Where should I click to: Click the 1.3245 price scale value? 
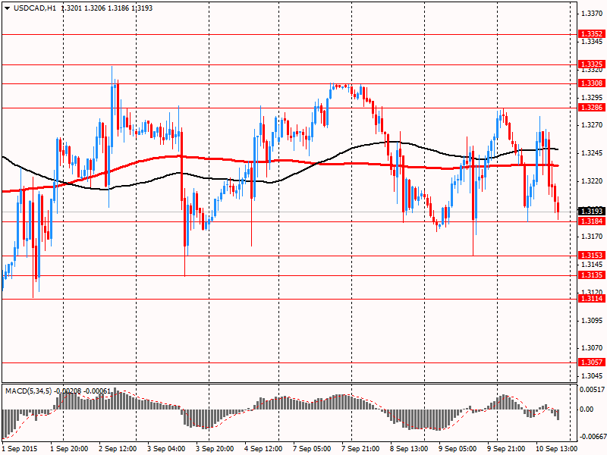pyautogui.click(x=592, y=153)
